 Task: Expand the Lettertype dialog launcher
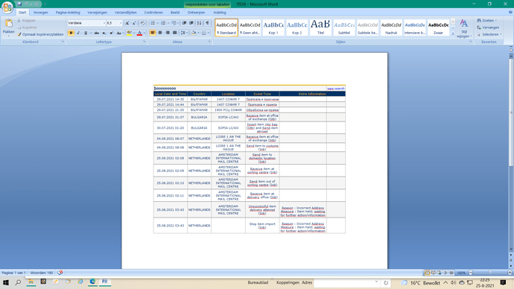145,42
